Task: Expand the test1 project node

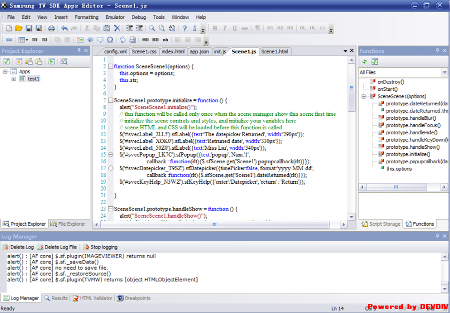Action: click(x=14, y=79)
